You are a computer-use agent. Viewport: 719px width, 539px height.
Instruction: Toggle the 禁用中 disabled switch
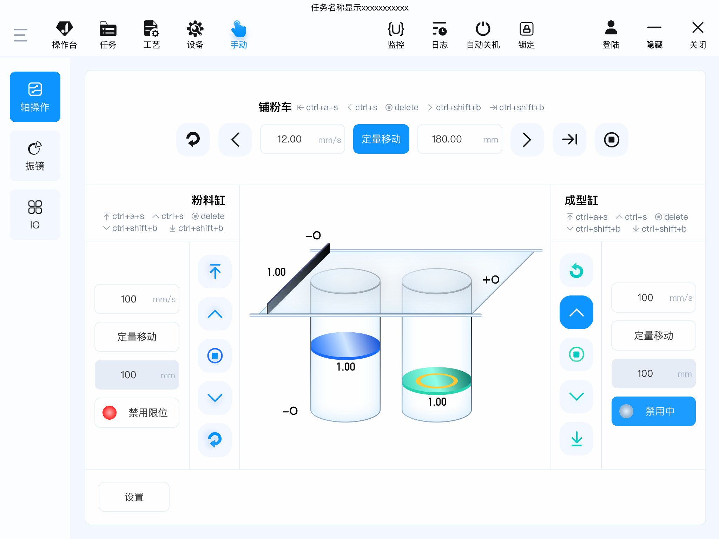point(654,411)
